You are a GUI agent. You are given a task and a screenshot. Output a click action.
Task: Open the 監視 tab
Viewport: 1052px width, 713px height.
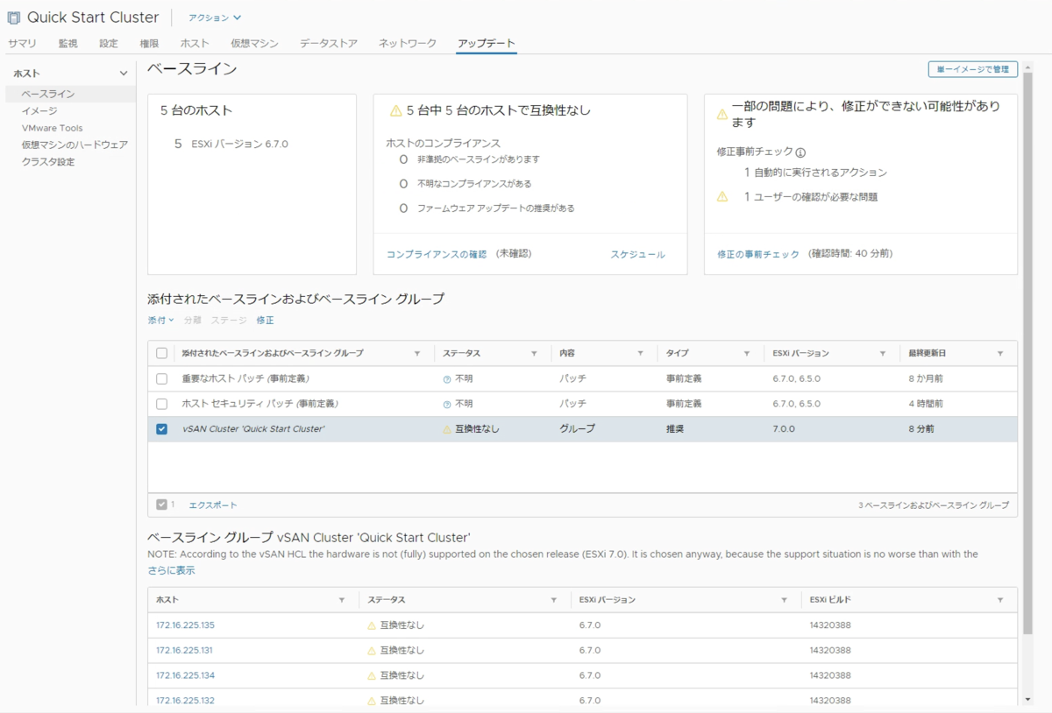tap(68, 43)
